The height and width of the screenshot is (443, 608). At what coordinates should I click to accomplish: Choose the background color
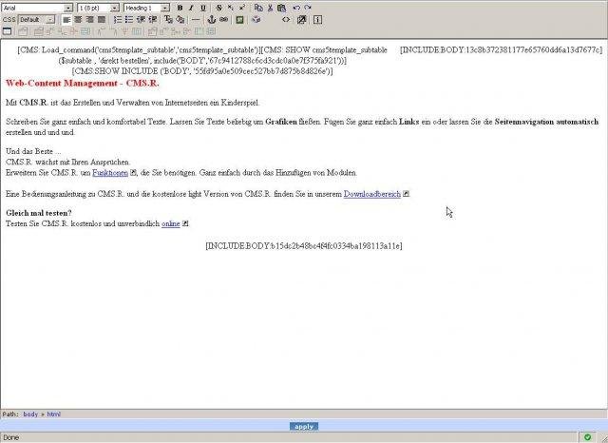[180, 19]
